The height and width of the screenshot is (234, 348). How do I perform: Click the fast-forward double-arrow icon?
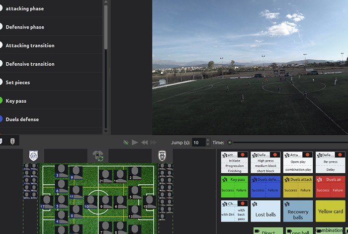click(x=154, y=142)
